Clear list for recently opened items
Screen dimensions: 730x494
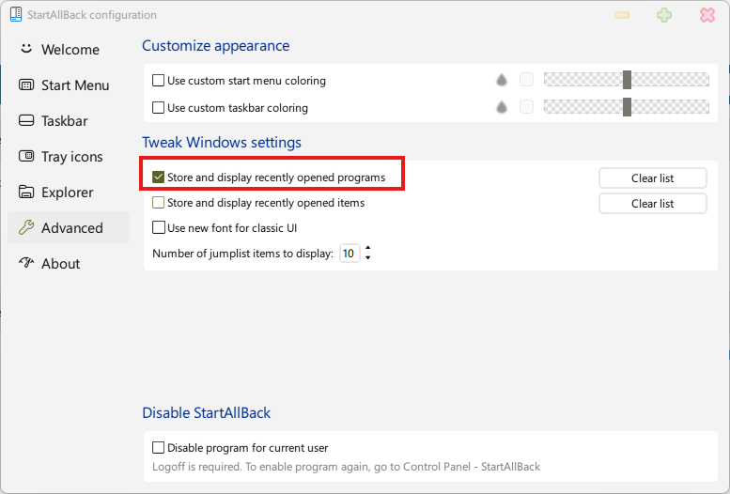coord(652,204)
